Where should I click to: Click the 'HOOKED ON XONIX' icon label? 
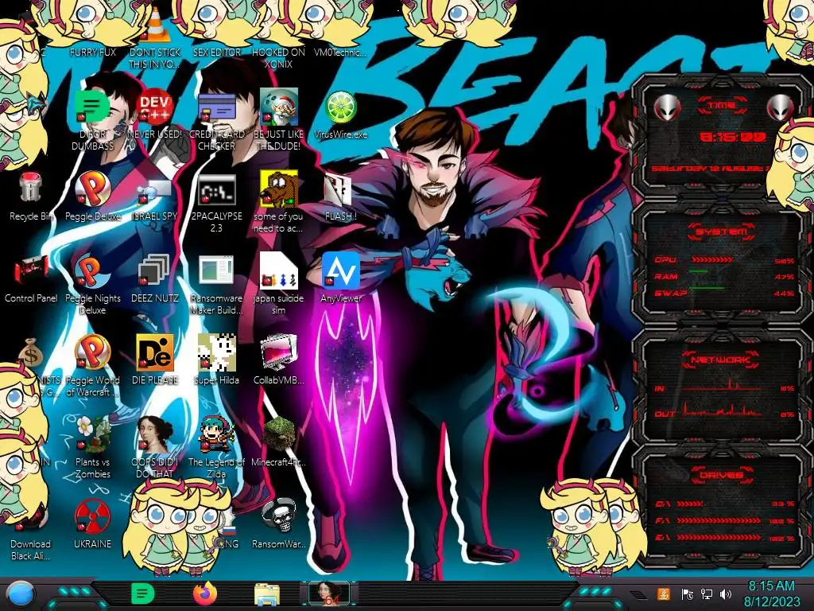(279, 58)
